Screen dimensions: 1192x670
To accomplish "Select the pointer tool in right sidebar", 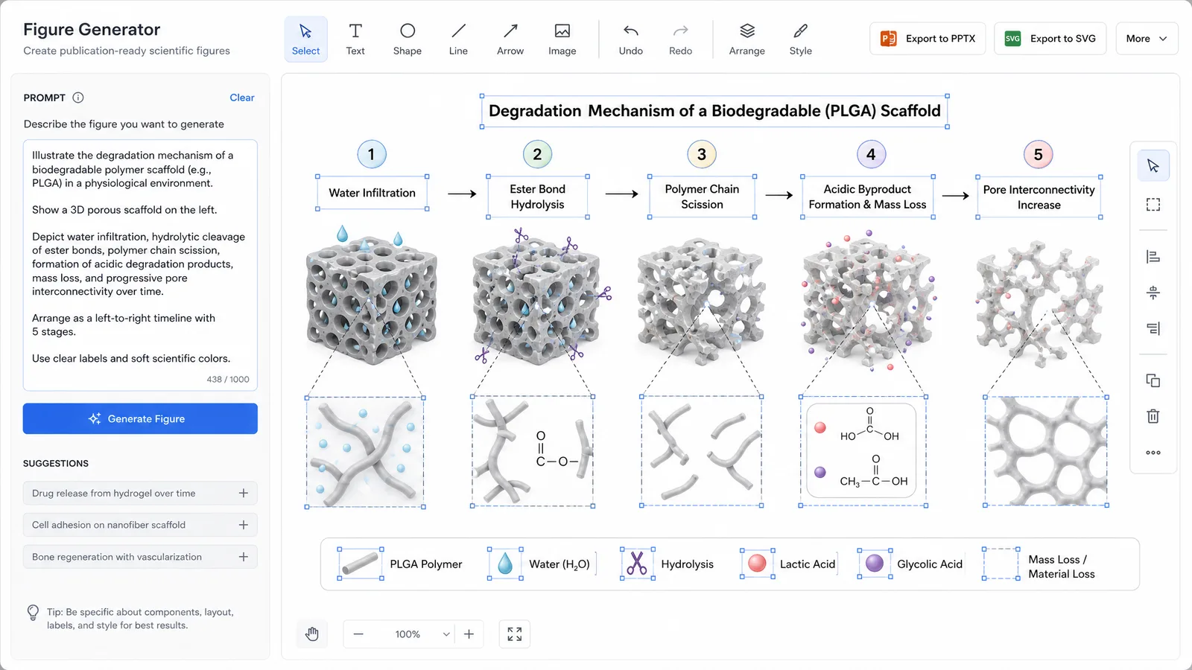I will [x=1153, y=165].
